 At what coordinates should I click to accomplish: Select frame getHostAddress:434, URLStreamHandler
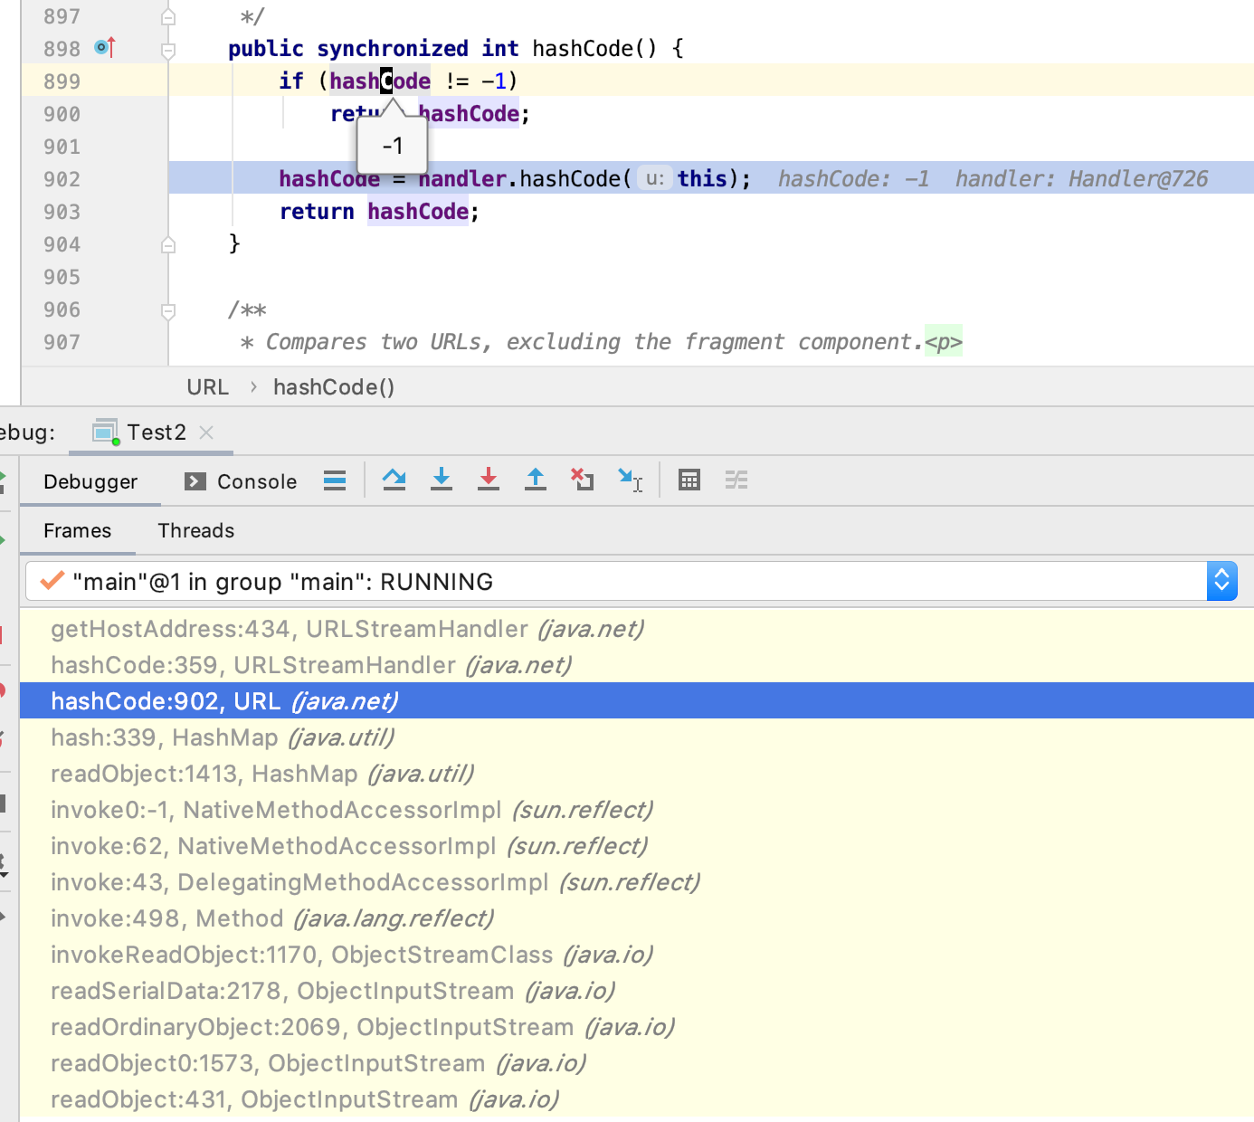637,629
